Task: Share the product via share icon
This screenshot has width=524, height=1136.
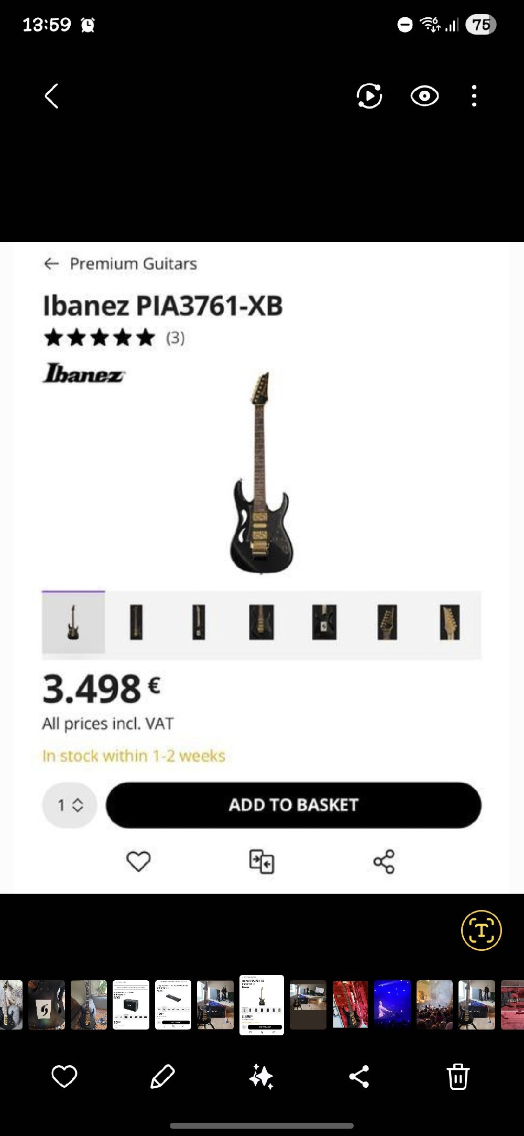Action: [x=384, y=861]
